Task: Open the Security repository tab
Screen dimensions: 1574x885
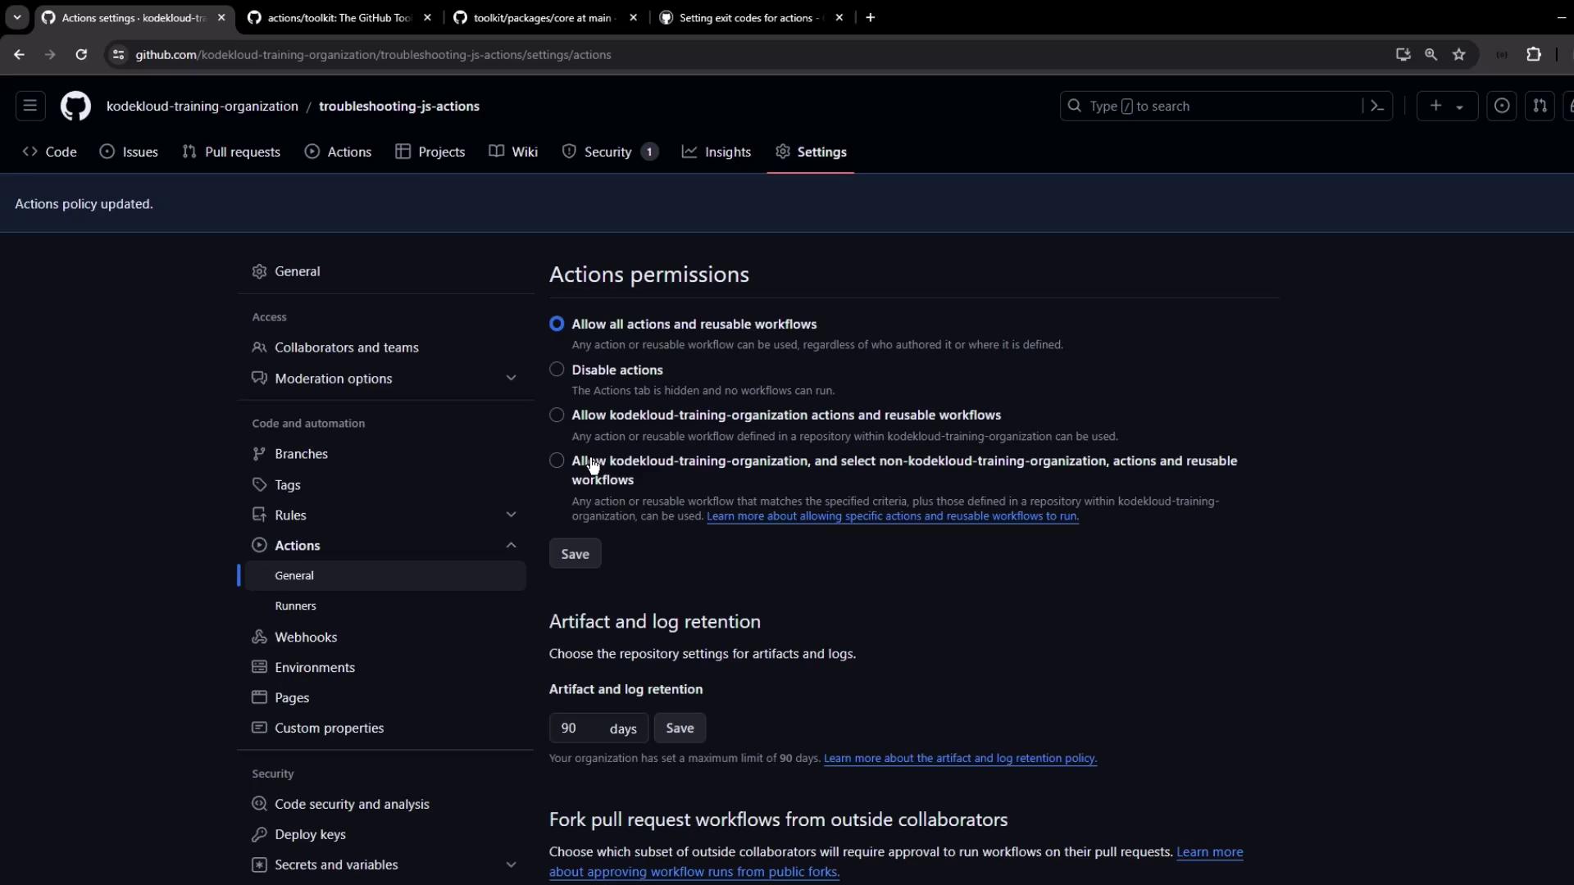Action: pyautogui.click(x=607, y=152)
